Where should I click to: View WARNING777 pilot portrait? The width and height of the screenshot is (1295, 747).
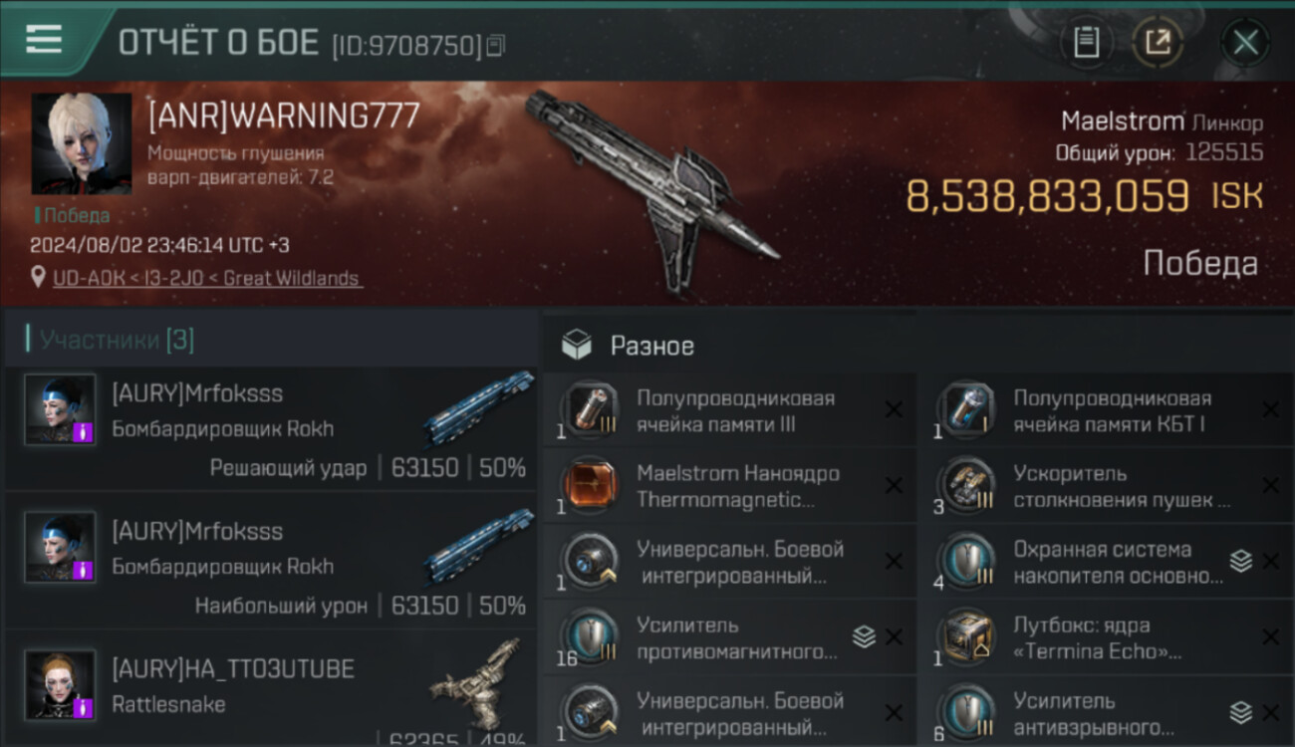[x=82, y=143]
